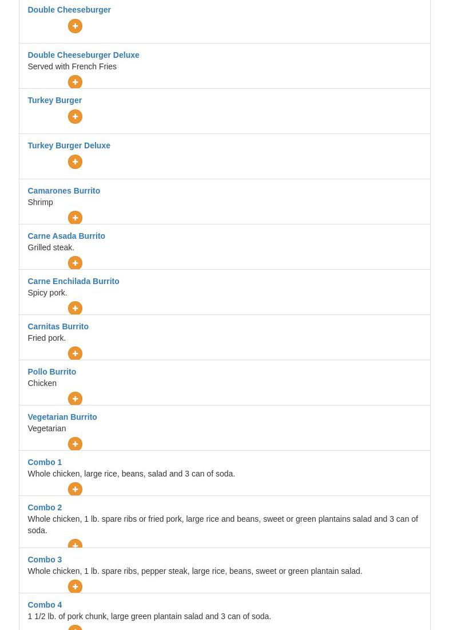The height and width of the screenshot is (630, 449).
Task: Click plus icon under Turkey Burger
Action: click(x=75, y=117)
